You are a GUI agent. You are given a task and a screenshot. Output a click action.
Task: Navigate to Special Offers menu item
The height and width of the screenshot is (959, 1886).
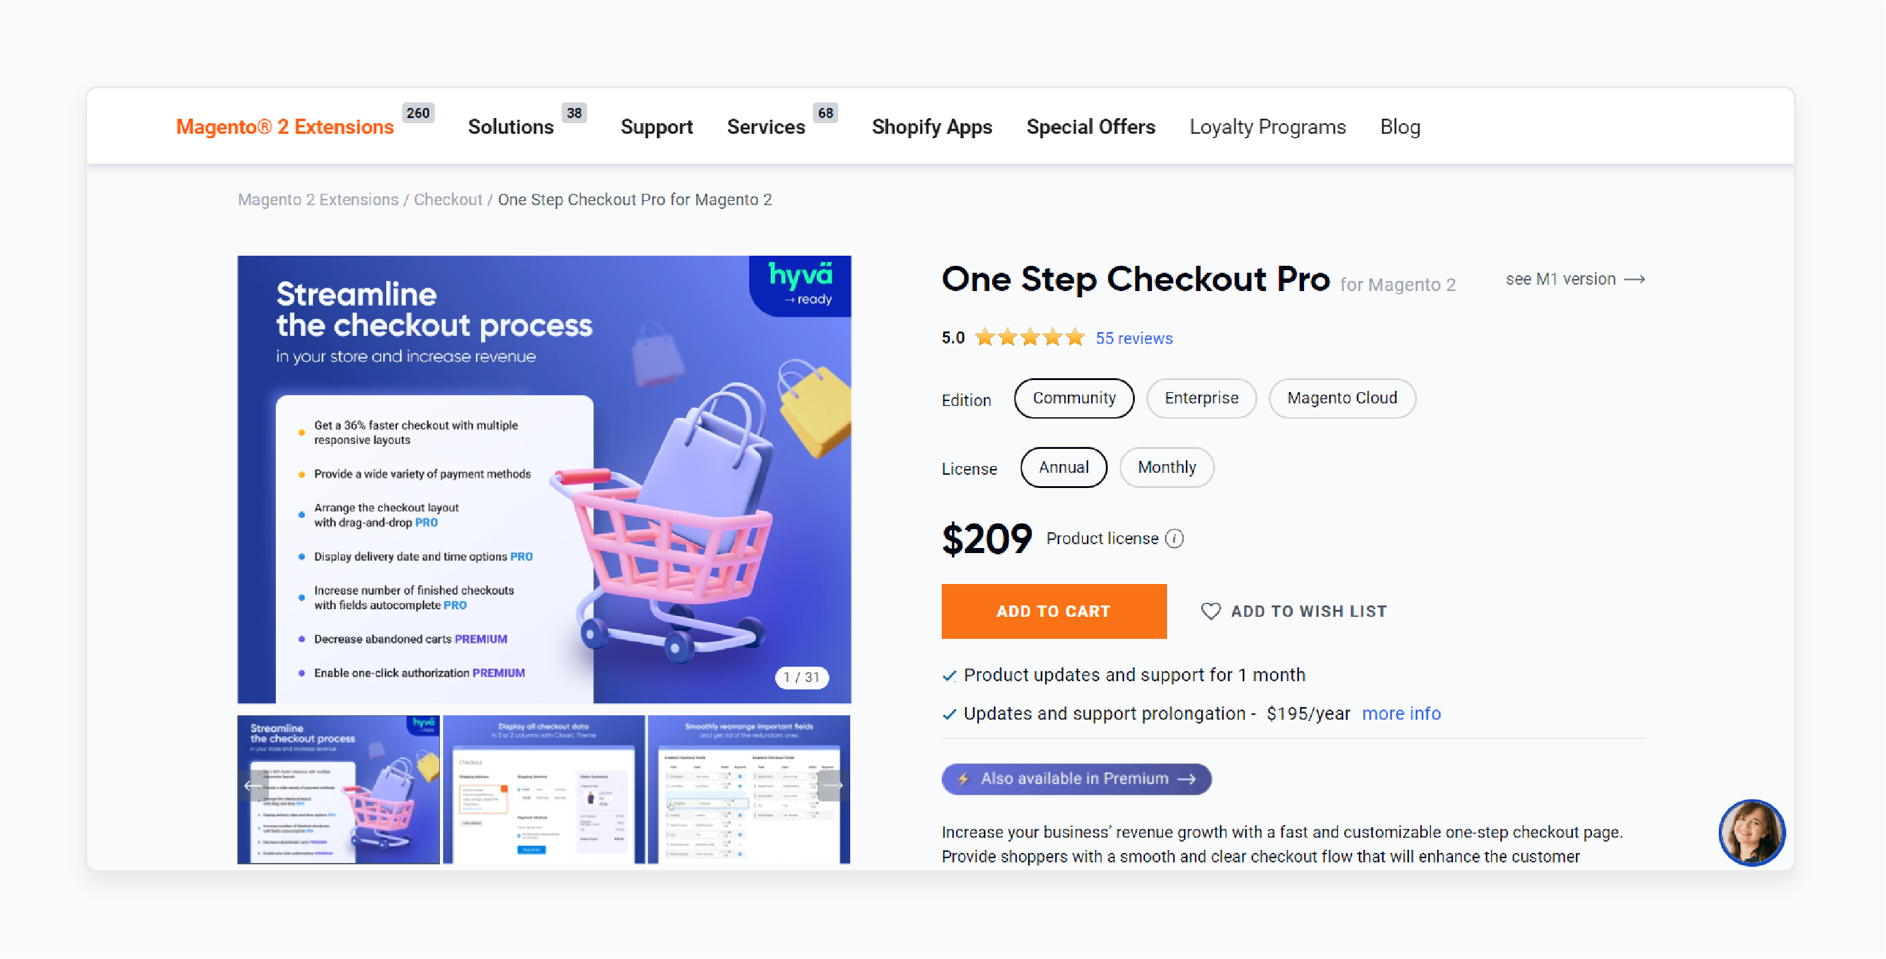pos(1090,128)
